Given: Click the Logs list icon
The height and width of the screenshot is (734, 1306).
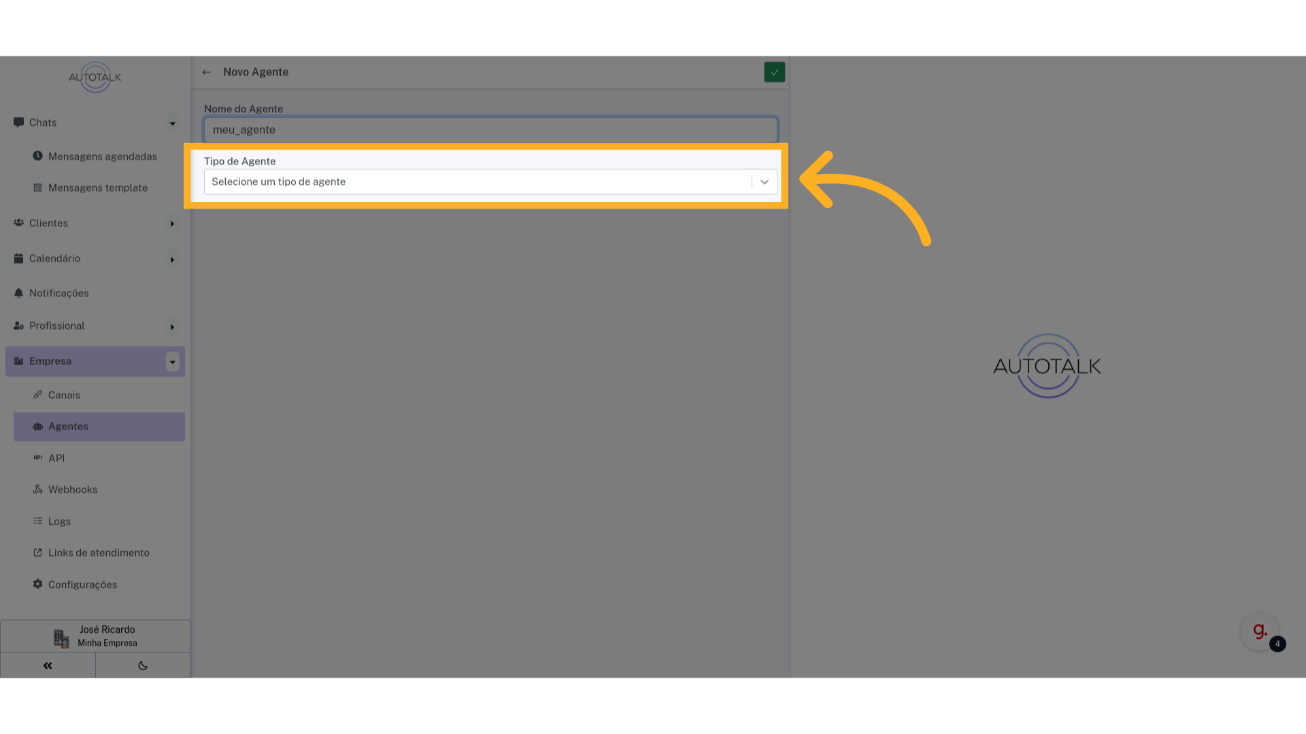Looking at the screenshot, I should (x=37, y=521).
